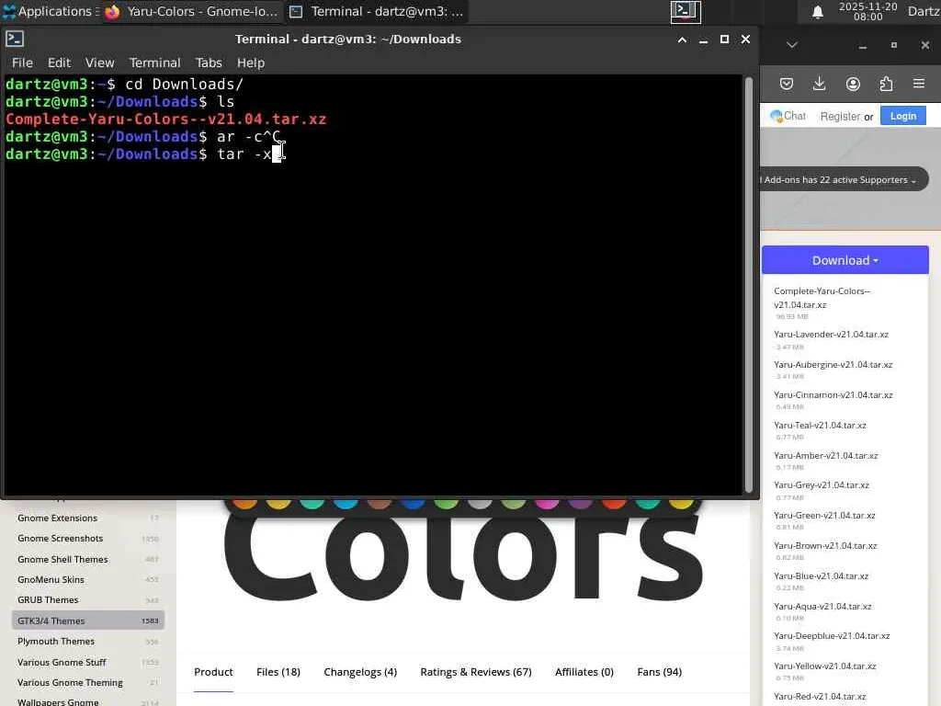
Task: Download Yaru-Deepblue-v21.04.tar.xz
Action: click(x=832, y=636)
